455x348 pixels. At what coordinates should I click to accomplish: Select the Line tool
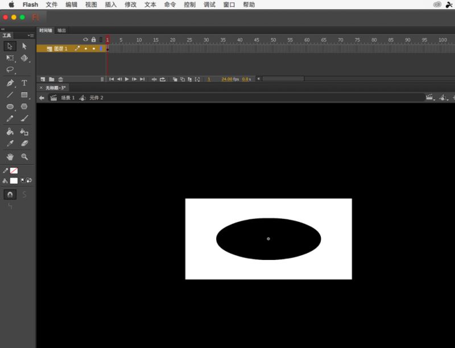tap(10, 95)
